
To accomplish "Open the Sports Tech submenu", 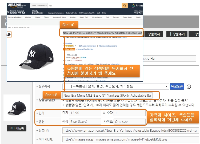I will coord(84,17).
